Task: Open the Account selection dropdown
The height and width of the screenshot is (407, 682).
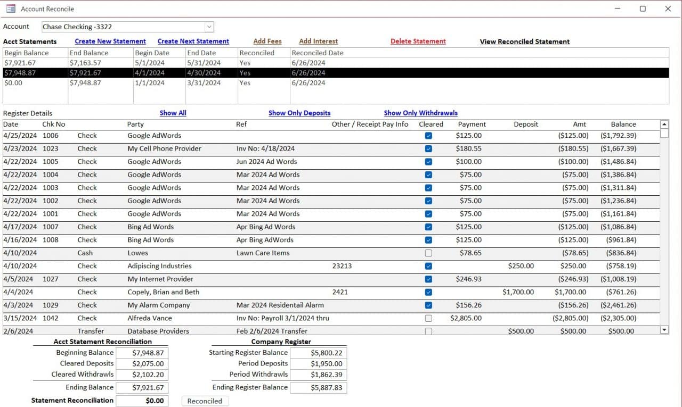Action: 209,26
